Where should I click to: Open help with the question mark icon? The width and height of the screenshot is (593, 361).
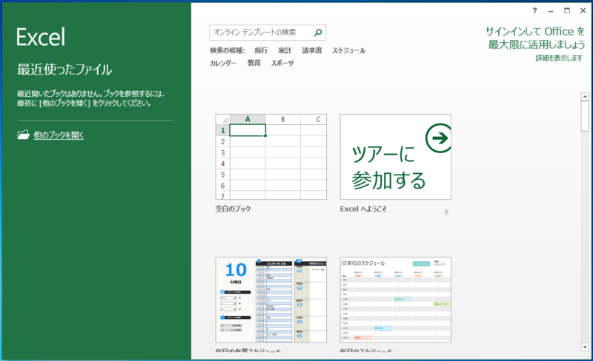(x=534, y=10)
